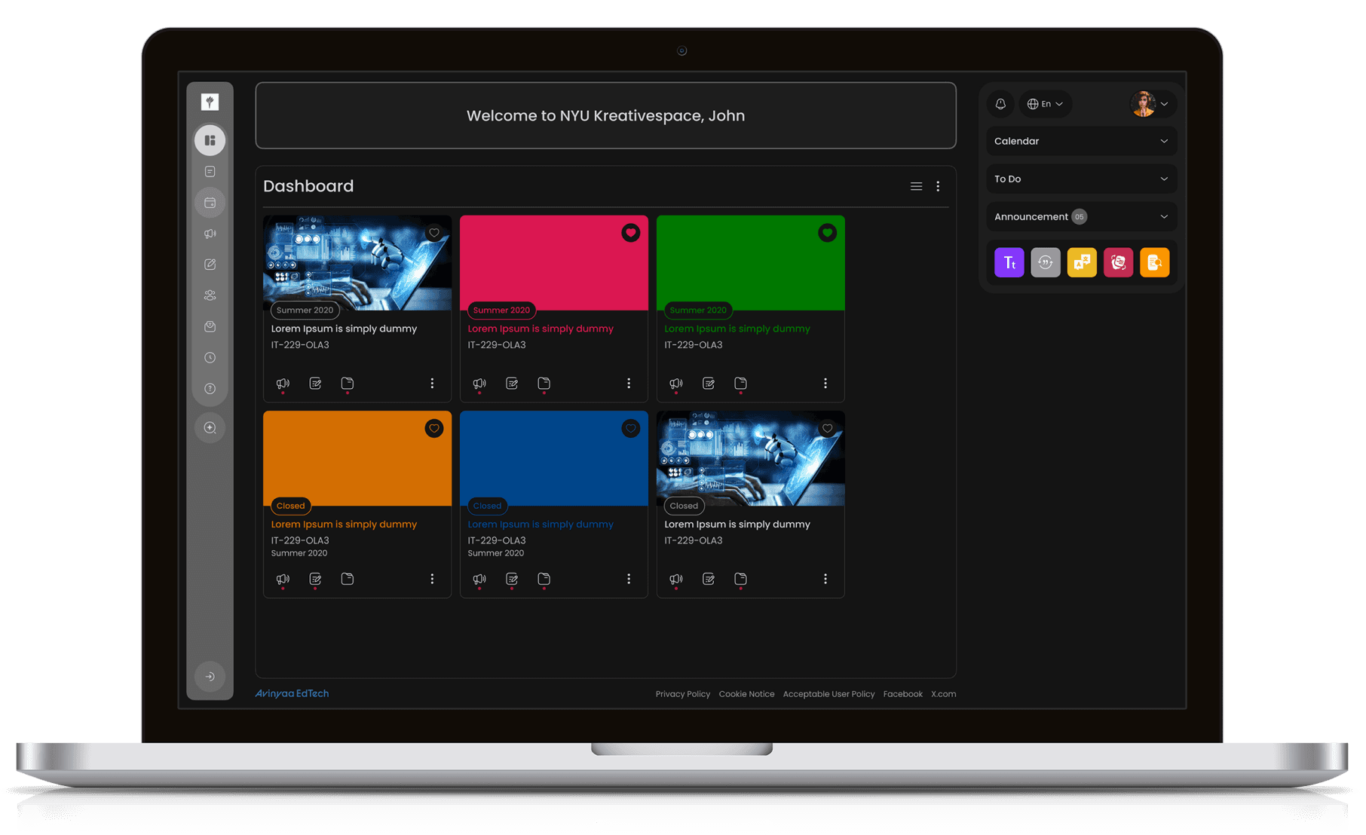Open the inbox mail icon in sidebar
Image resolution: width=1366 pixels, height=835 pixels.
tap(210, 326)
